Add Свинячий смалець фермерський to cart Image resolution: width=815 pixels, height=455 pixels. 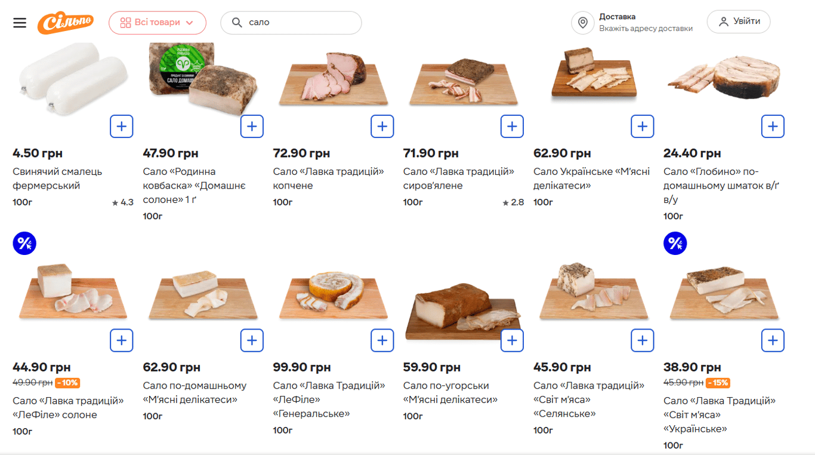[122, 127]
